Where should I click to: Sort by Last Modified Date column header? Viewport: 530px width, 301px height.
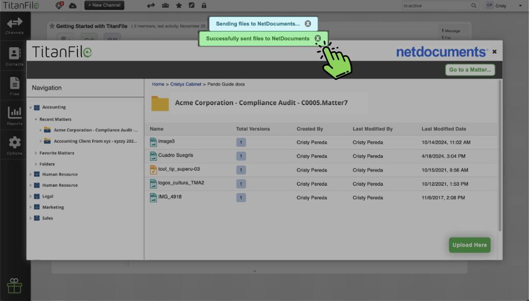pyautogui.click(x=444, y=129)
